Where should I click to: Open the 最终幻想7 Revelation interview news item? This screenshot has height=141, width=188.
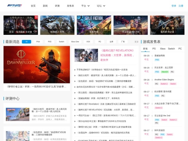[107, 104]
